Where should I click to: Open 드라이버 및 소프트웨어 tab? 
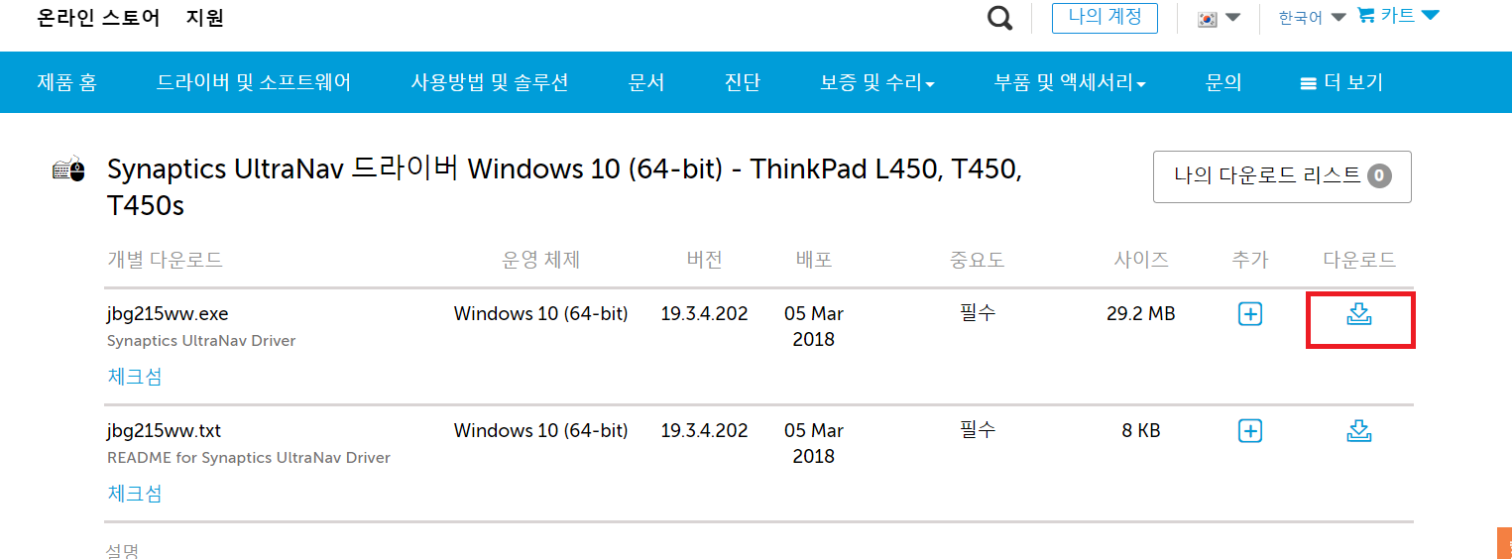click(x=254, y=83)
